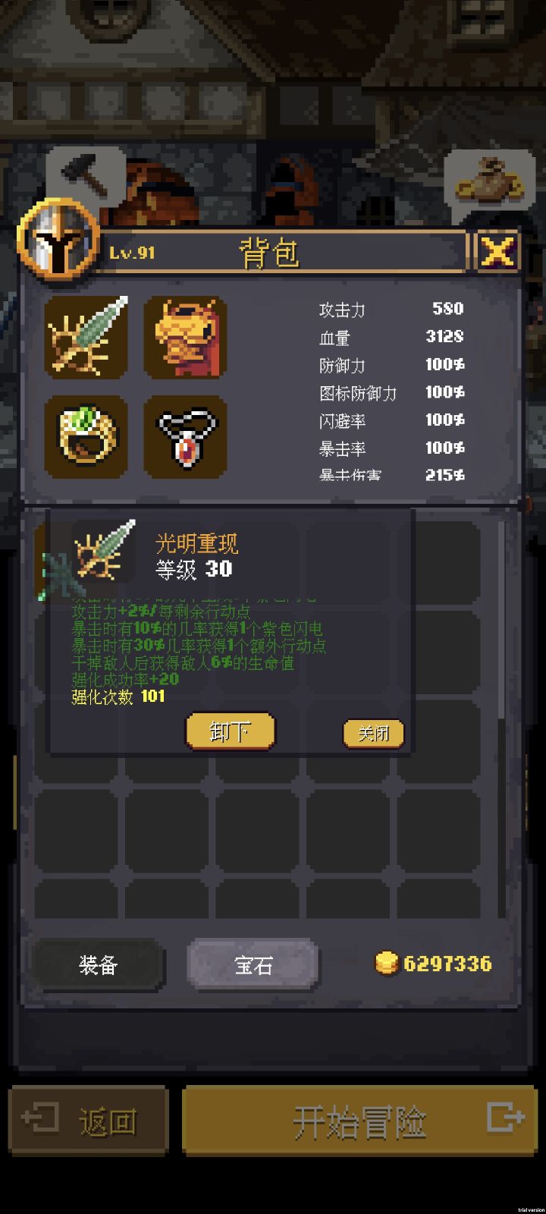The width and height of the screenshot is (546, 1214).
Task: Close the backpack panel with X
Action: (x=497, y=252)
